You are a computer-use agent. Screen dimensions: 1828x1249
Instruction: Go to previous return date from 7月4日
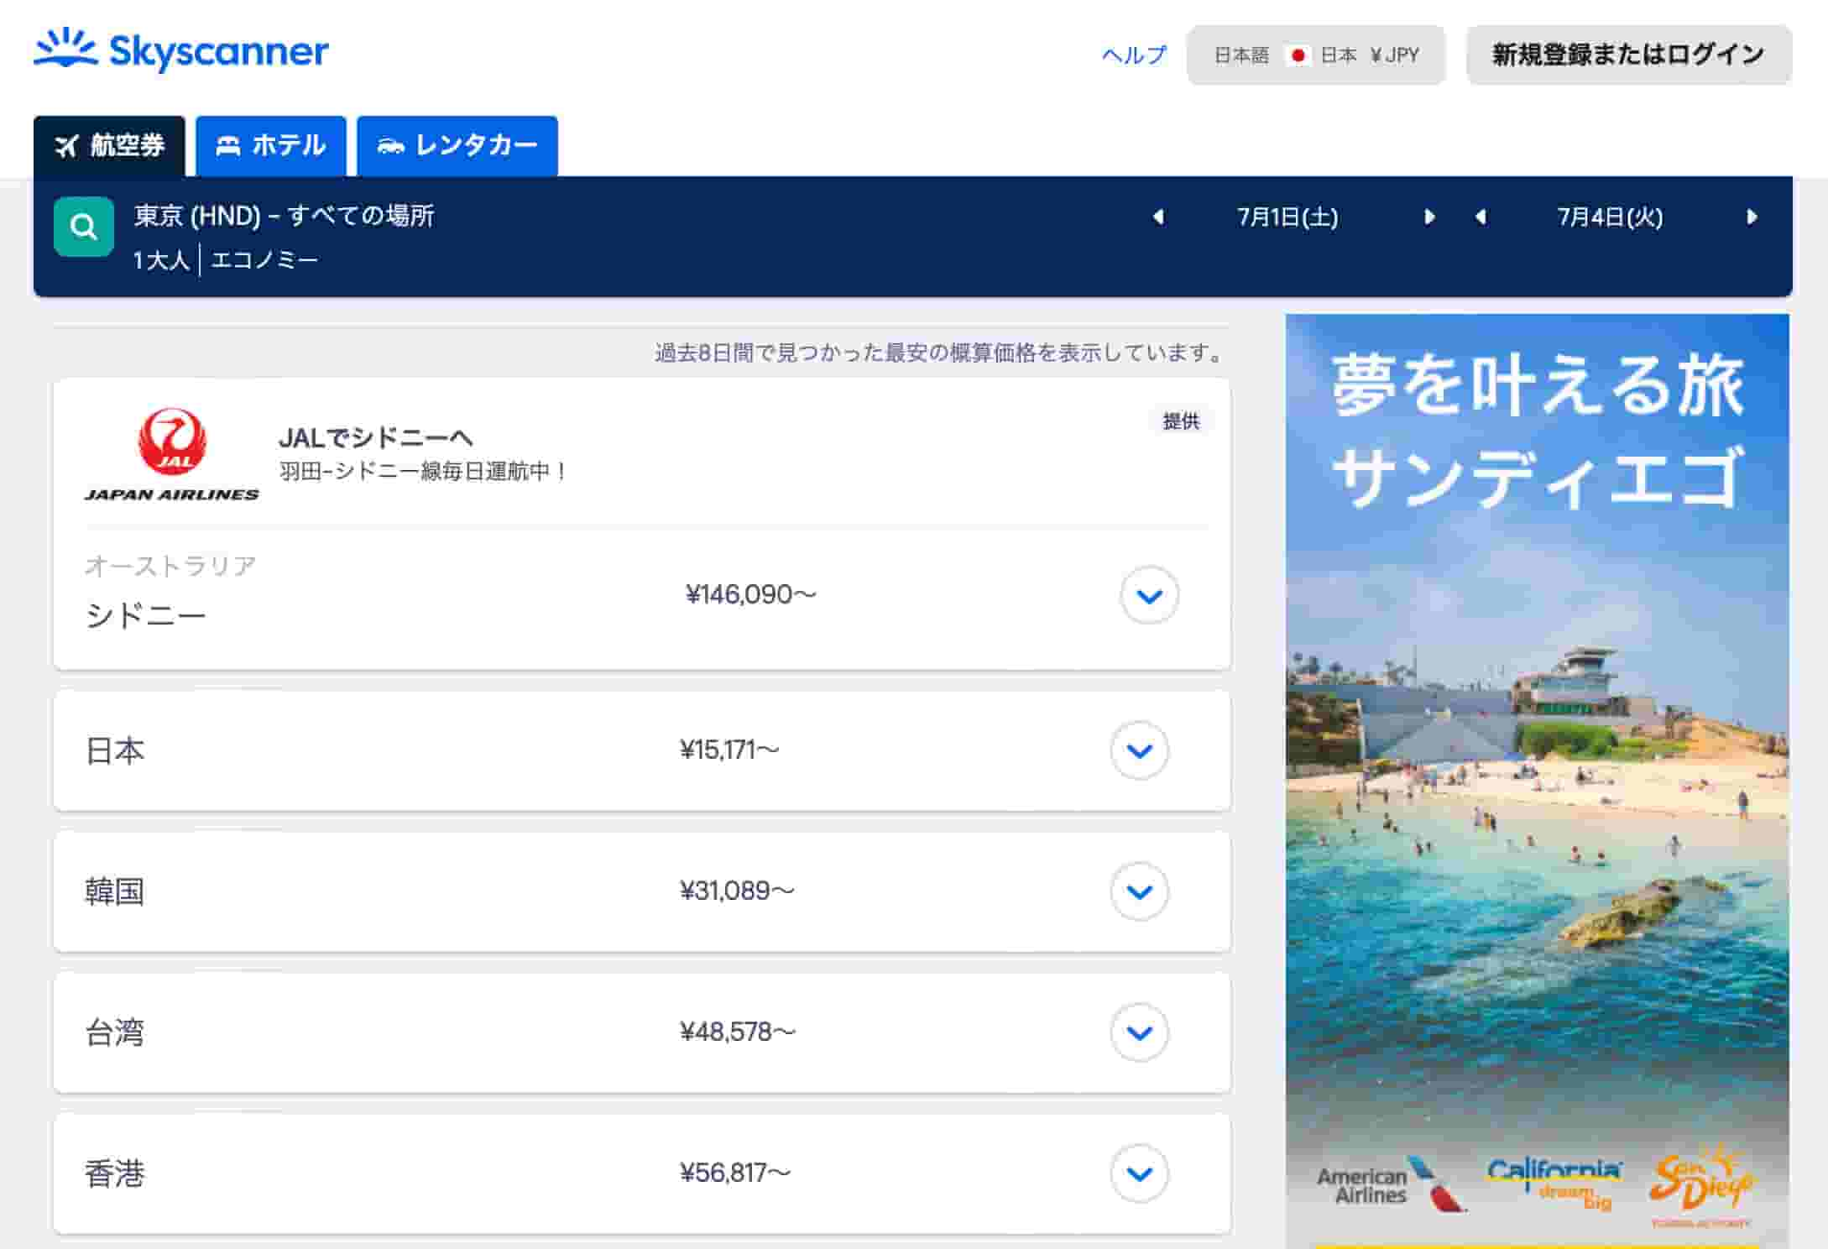click(1481, 217)
